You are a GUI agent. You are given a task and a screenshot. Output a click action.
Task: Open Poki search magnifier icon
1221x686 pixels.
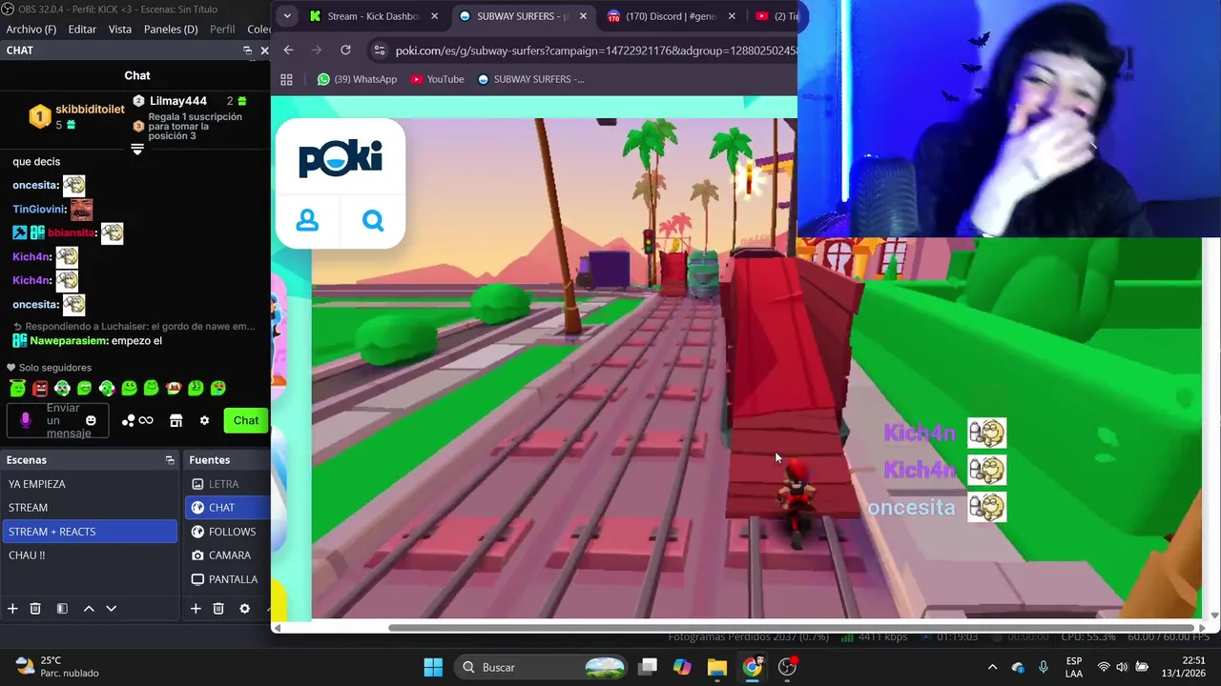(x=373, y=221)
